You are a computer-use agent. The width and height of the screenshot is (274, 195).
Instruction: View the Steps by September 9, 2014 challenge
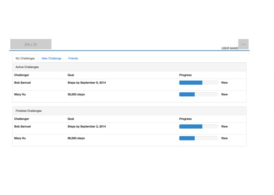tap(224, 83)
